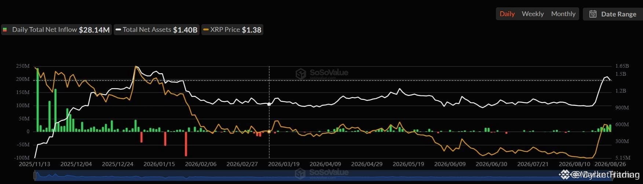The image size is (643, 184).
Task: Toggle Total Net Assets series
Action: point(157,30)
